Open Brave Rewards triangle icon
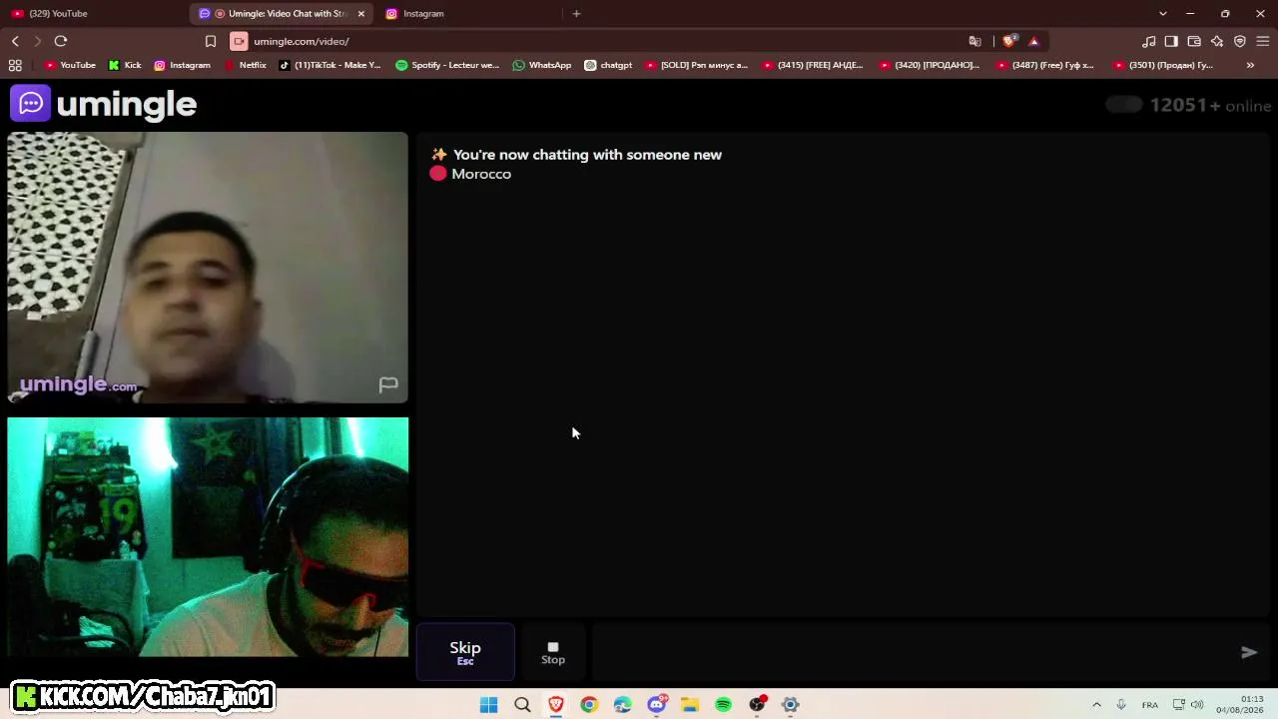 1033,41
